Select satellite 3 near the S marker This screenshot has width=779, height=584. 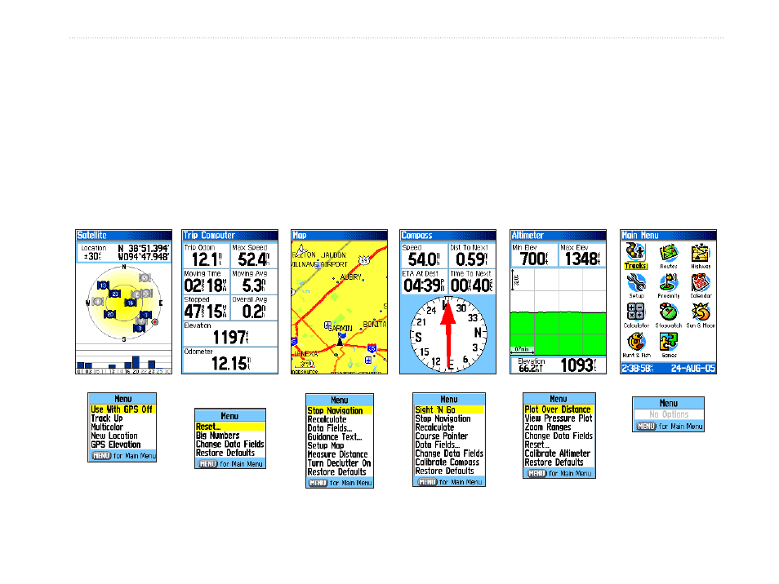tap(140, 328)
